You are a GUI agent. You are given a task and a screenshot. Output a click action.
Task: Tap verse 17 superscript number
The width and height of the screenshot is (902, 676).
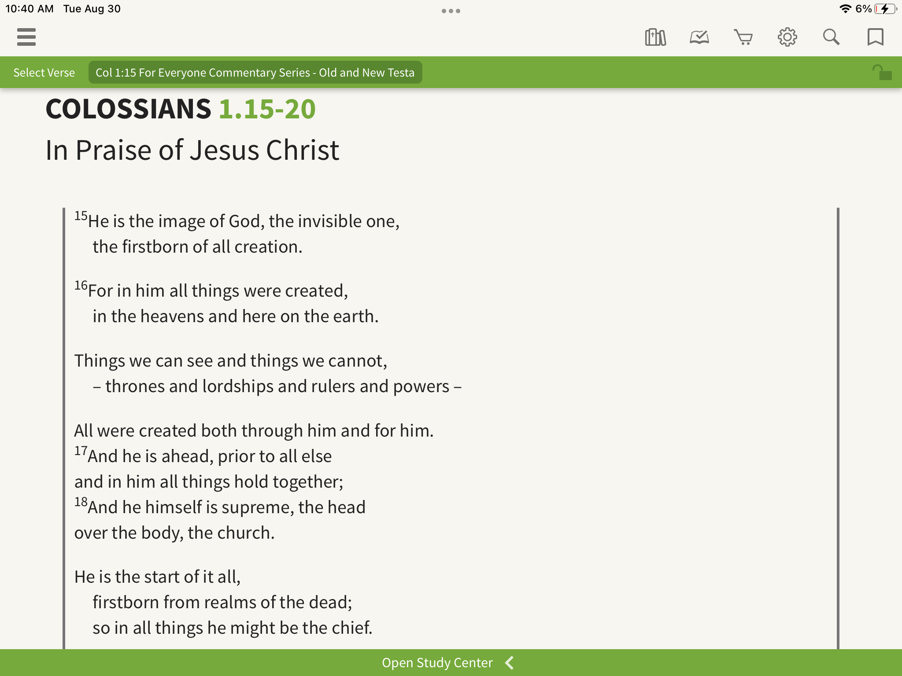81,451
